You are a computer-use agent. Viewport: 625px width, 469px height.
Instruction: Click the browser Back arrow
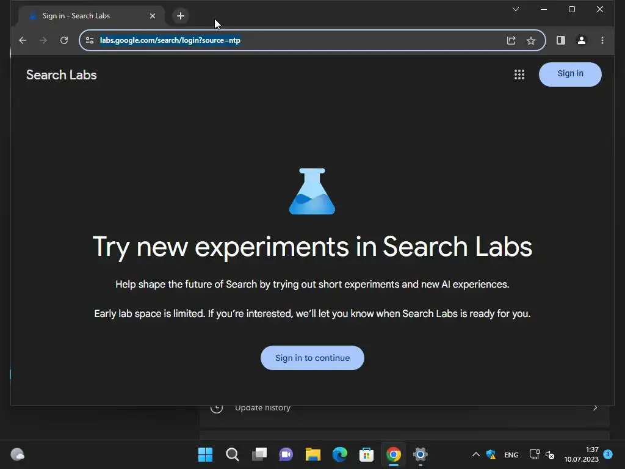coord(23,40)
